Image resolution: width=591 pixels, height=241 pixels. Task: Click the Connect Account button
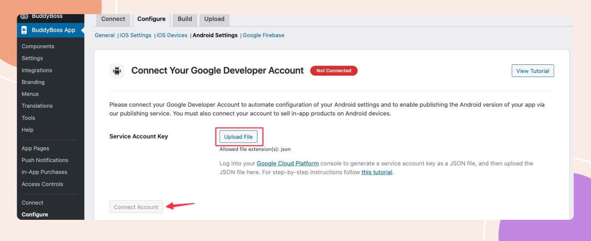136,207
